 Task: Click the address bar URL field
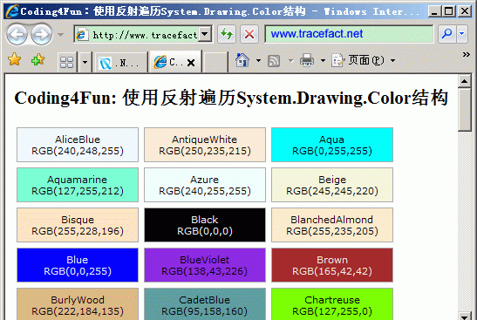point(137,34)
